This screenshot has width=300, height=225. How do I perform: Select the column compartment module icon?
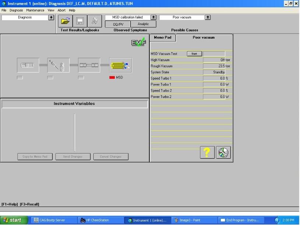point(89,65)
